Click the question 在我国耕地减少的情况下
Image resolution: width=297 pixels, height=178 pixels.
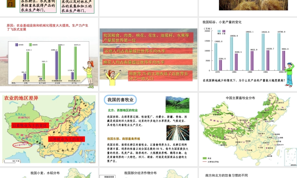[x=244, y=80]
